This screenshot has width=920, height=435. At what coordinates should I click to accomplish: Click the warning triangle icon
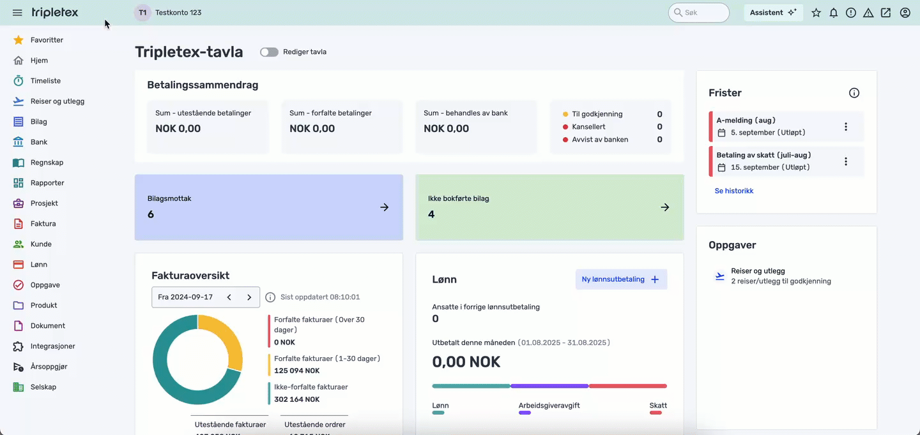coord(868,13)
